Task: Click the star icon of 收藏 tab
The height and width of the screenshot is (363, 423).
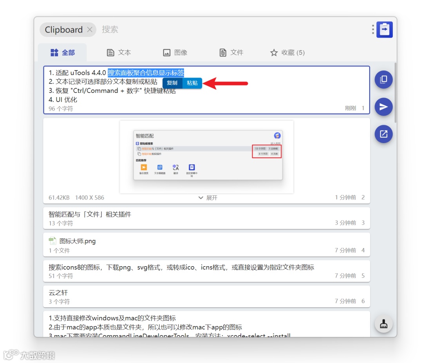Action: click(x=274, y=53)
